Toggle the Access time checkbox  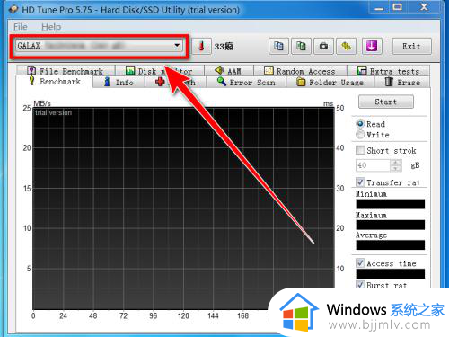coord(360,263)
